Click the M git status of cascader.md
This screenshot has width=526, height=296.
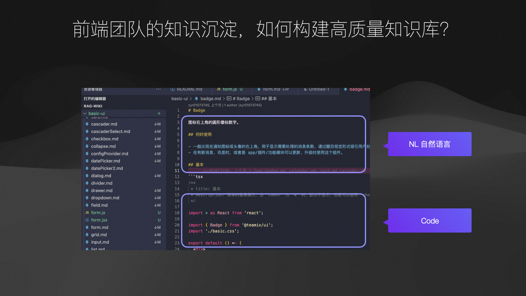[157, 124]
